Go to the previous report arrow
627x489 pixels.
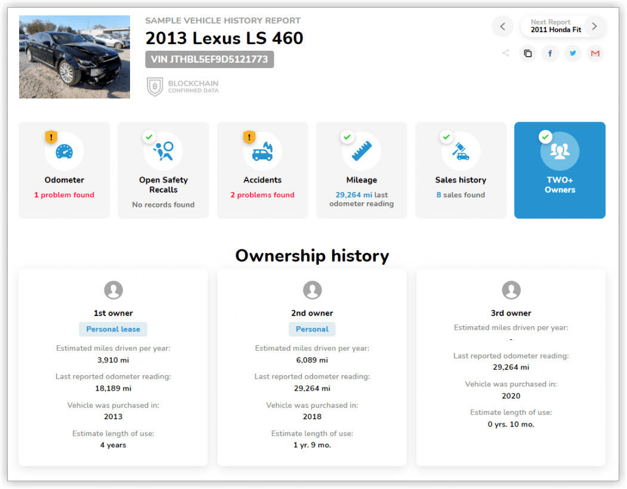pos(502,26)
